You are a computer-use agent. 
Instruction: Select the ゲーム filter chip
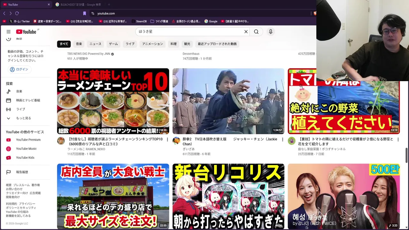click(113, 44)
